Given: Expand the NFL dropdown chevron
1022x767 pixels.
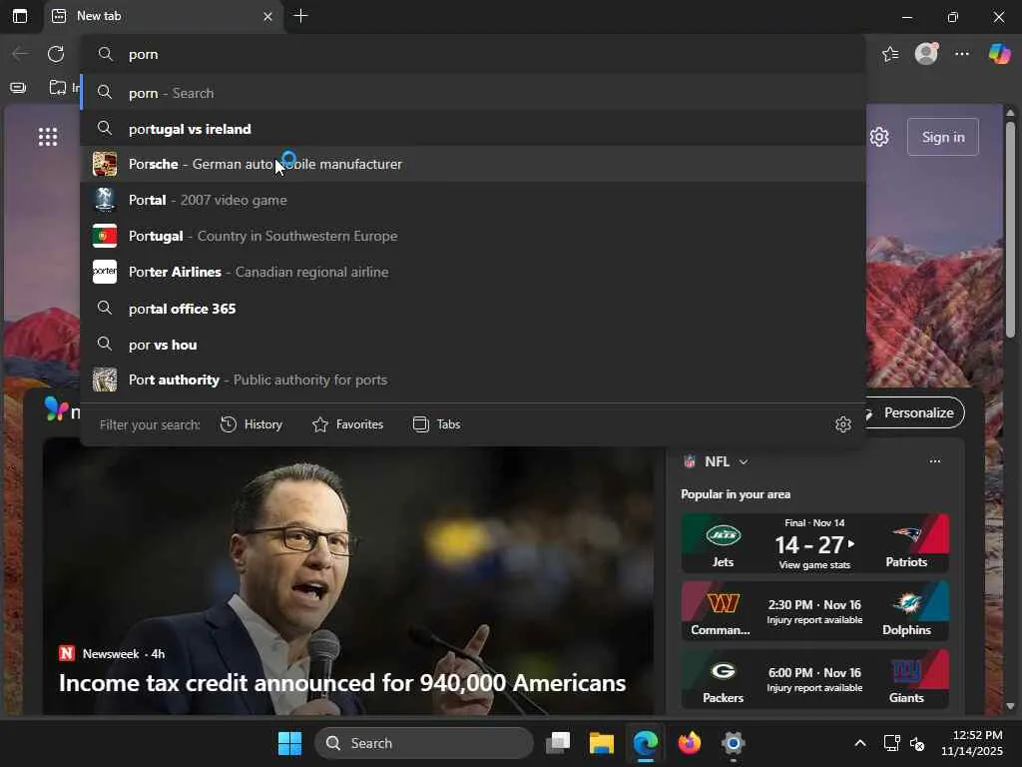Looking at the screenshot, I should [x=744, y=461].
